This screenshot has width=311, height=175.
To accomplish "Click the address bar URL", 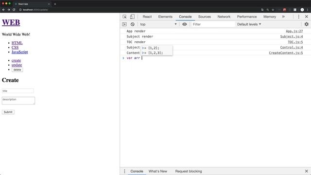I will pyautogui.click(x=35, y=10).
